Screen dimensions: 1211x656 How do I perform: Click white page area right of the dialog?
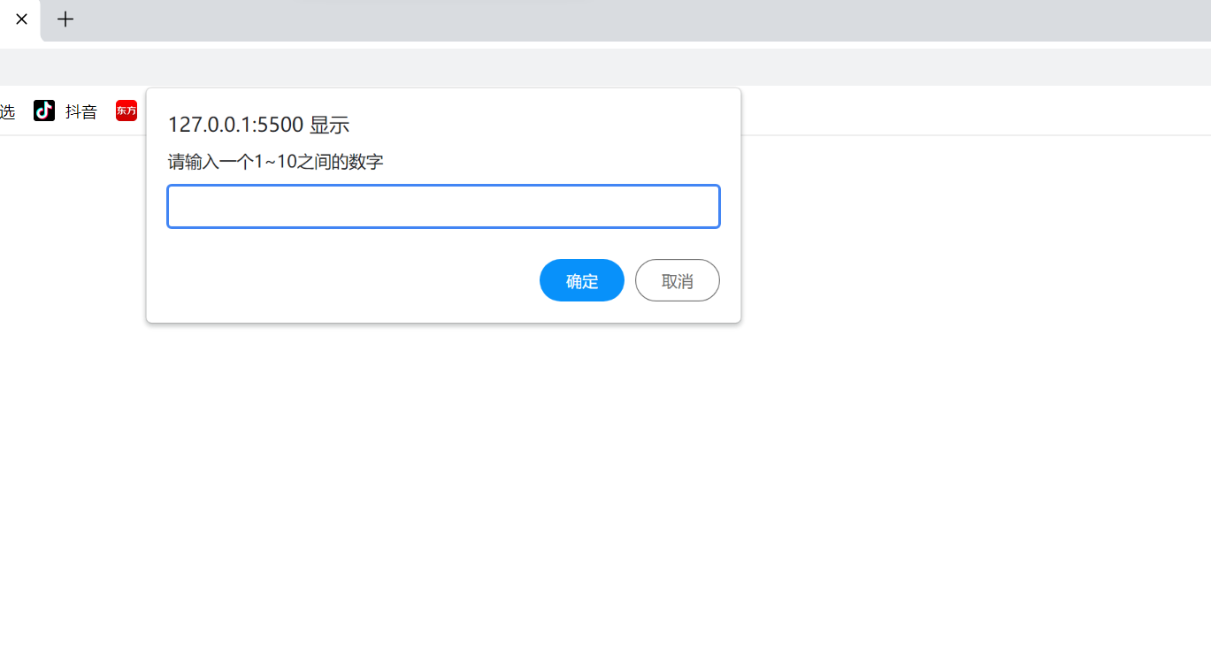point(973,354)
